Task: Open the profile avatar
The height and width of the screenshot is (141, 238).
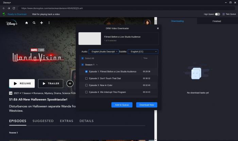Action: click(x=147, y=22)
